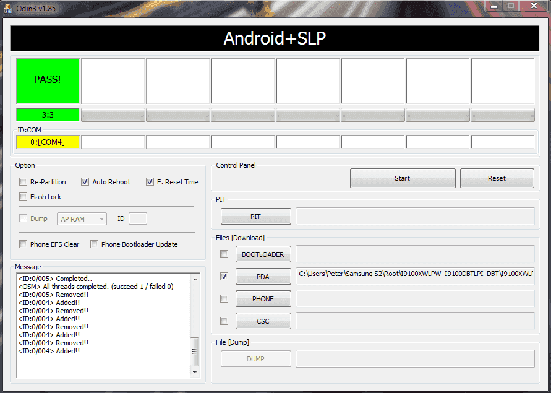551x393 pixels.
Task: Click the Odin3 title bar app icon
Action: [8, 8]
